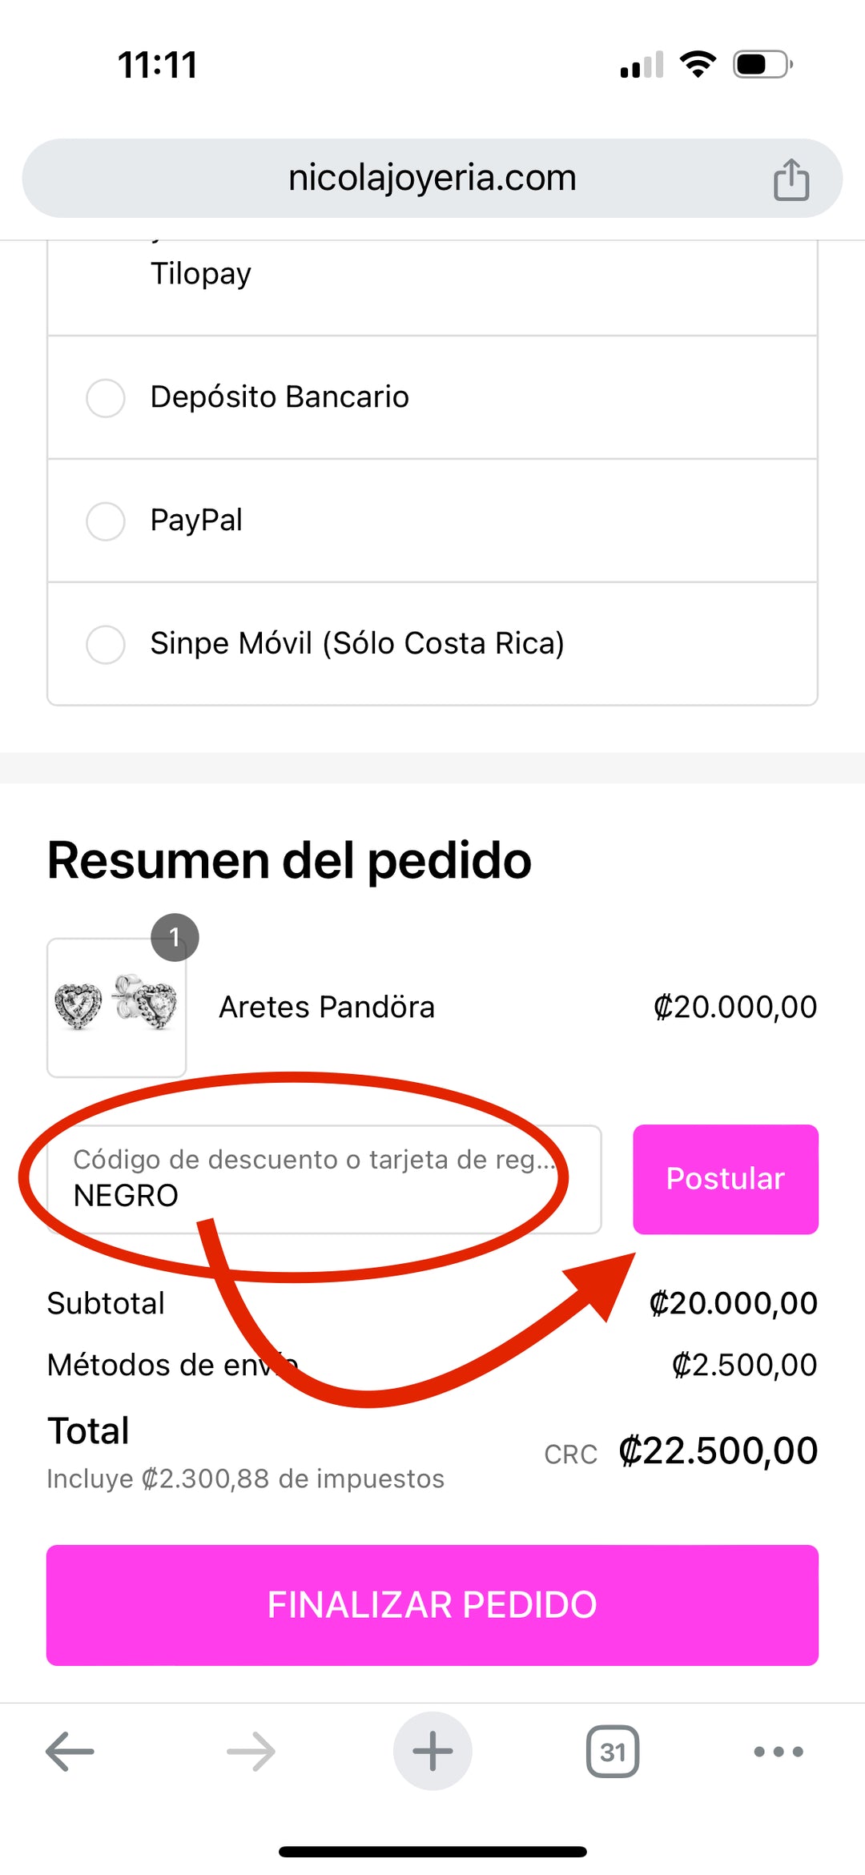This screenshot has width=865, height=1875.
Task: Click the Postular discount button
Action: click(x=725, y=1179)
